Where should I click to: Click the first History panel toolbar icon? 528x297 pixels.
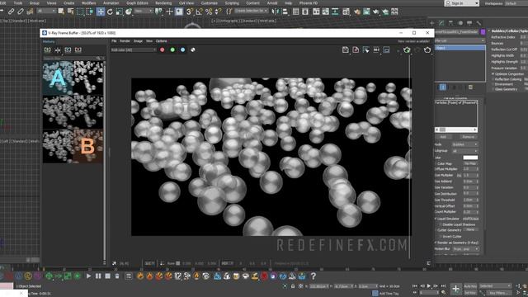[x=48, y=49]
